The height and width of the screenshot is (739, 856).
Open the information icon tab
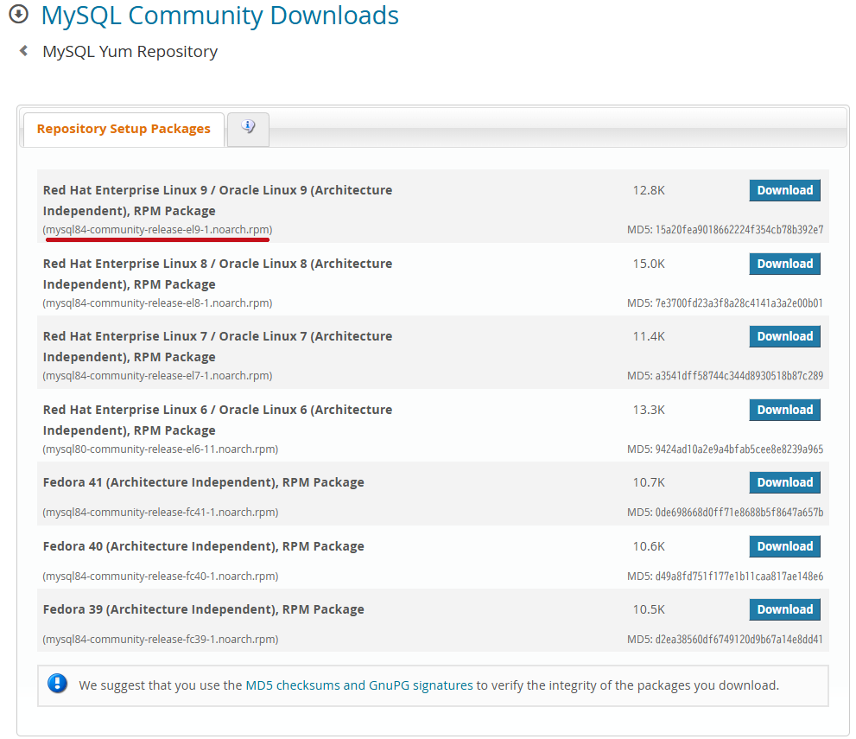tap(248, 129)
